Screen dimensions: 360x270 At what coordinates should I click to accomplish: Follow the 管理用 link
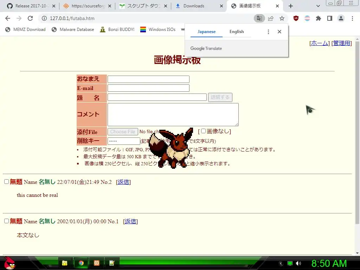click(x=342, y=43)
